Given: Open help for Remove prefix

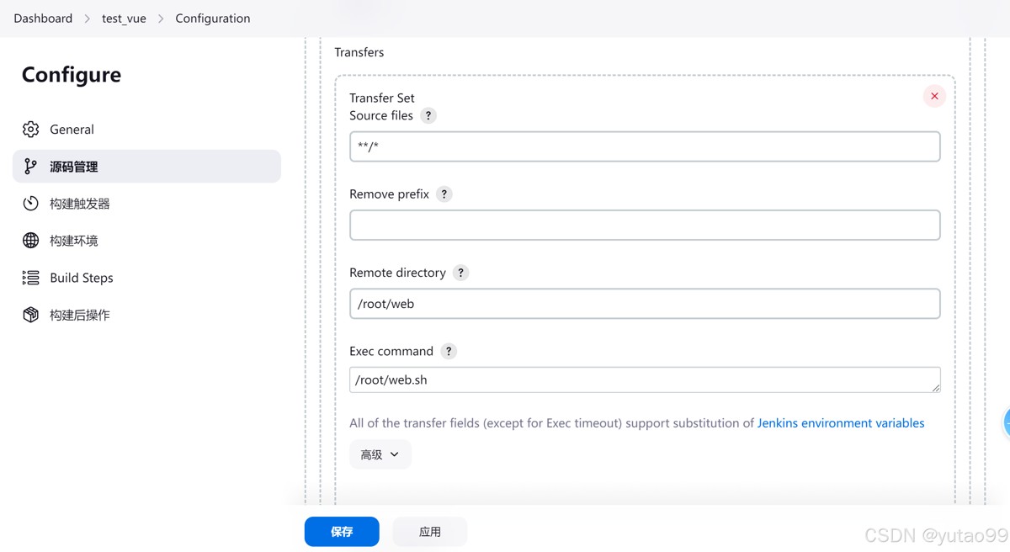Looking at the screenshot, I should tap(444, 194).
